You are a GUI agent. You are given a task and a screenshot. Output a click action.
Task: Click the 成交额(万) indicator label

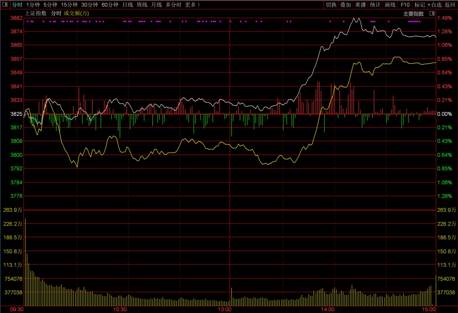tap(76, 13)
